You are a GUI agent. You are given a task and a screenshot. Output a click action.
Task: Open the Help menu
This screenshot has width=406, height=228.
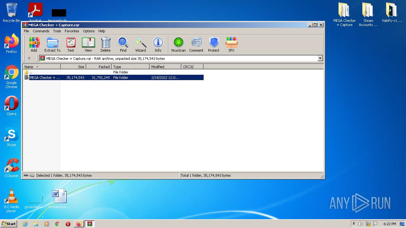(101, 31)
